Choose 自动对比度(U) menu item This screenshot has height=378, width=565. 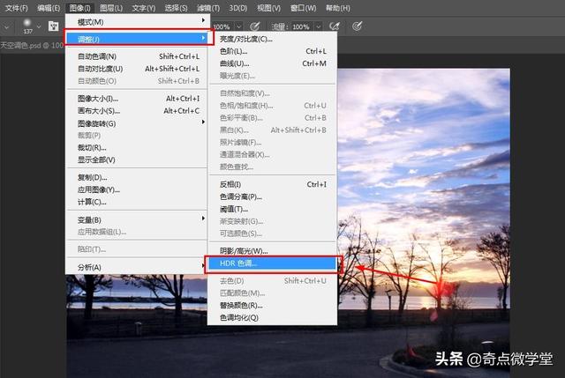click(136, 69)
